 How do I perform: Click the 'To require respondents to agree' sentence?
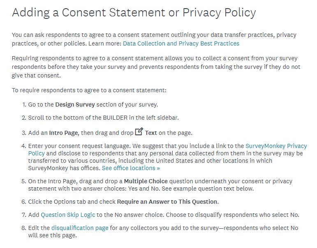[x=89, y=90]
